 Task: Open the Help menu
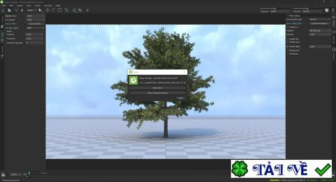point(58,5)
